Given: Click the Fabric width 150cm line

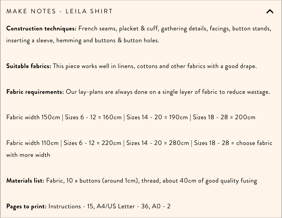Looking at the screenshot, I should click(x=33, y=117).
